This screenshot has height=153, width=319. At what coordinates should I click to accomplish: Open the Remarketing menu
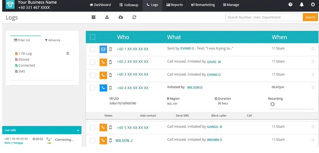pos(203,5)
